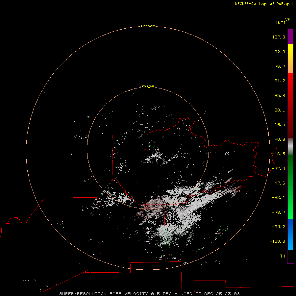Click the -94.2 legend value
This screenshot has height=296, width=296.
click(x=279, y=227)
